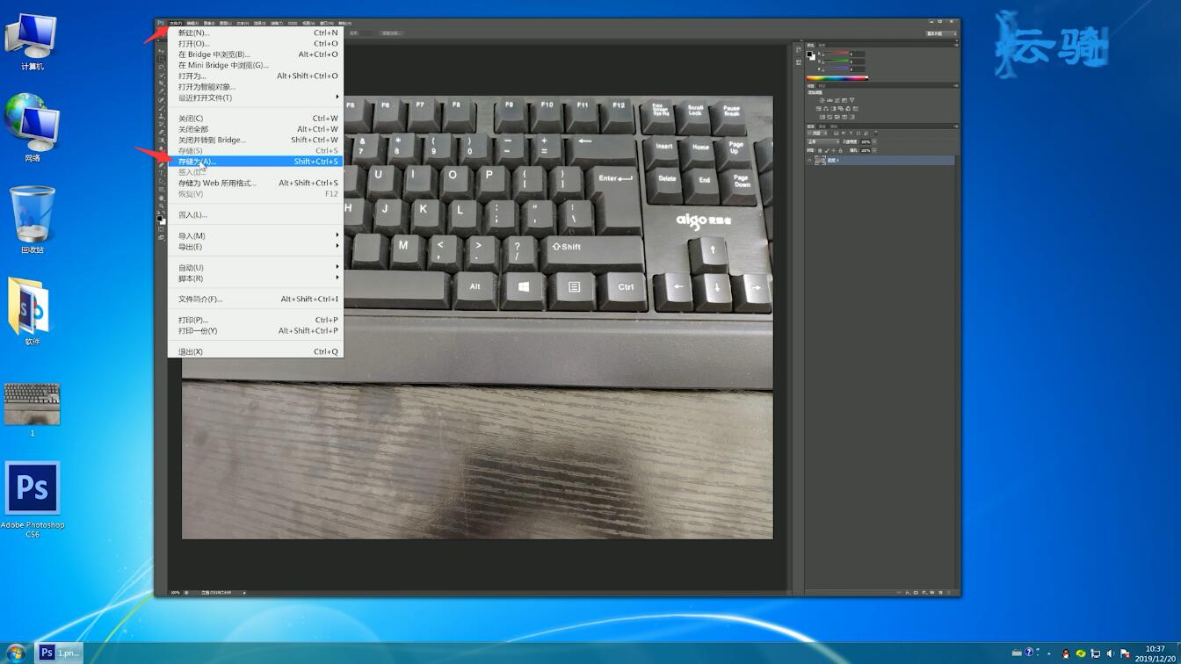Choose 关闭全部 in the File menu
Screen dimensions: 1181x664
[x=256, y=129]
